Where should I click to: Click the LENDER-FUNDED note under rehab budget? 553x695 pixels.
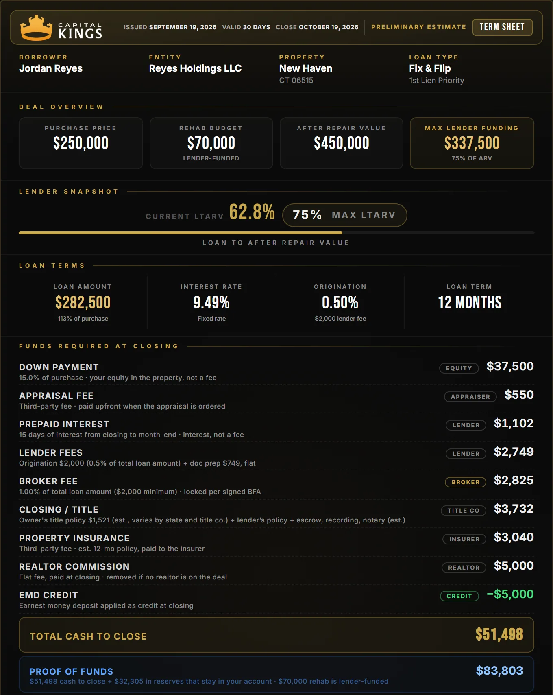[211, 158]
